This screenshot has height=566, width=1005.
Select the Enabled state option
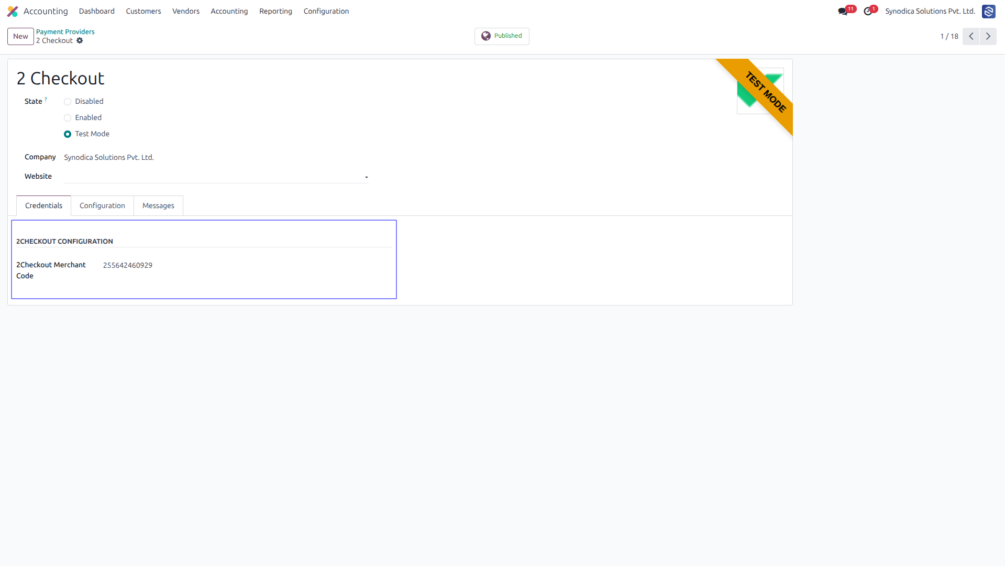(68, 118)
